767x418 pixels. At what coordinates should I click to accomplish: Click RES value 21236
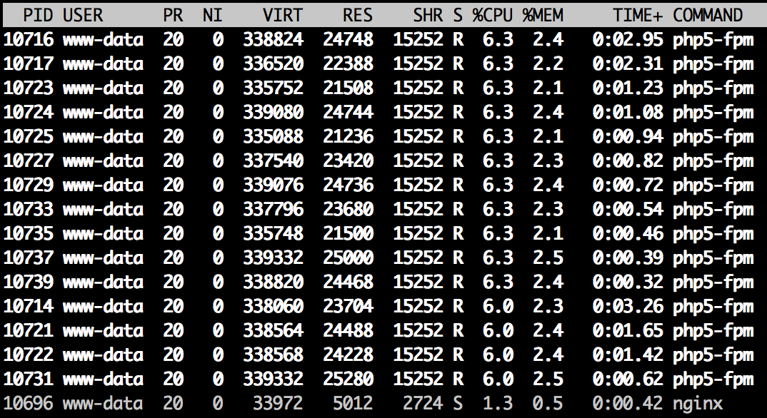[348, 137]
